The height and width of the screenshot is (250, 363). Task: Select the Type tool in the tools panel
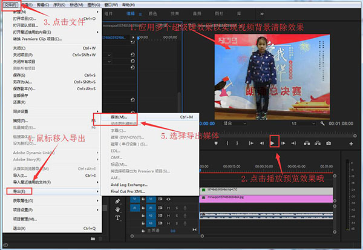(x=117, y=218)
